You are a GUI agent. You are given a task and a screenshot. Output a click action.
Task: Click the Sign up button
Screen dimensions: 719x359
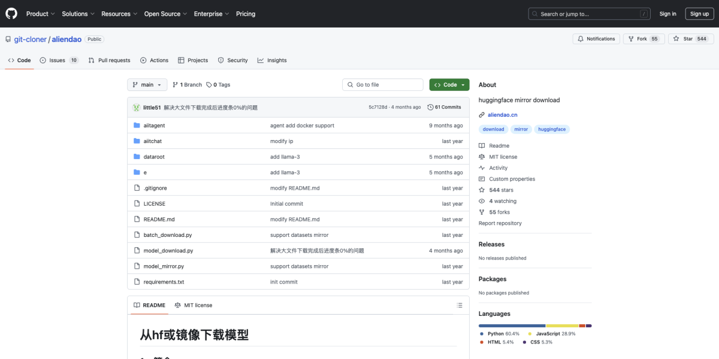tap(699, 13)
